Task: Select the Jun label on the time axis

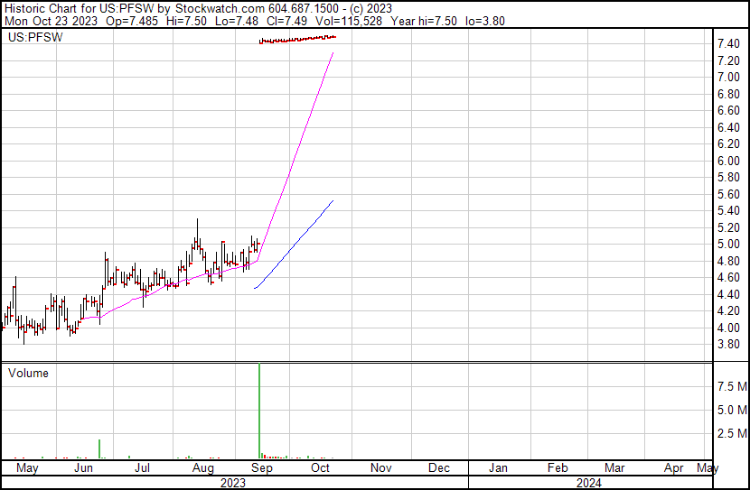Action: pos(83,469)
